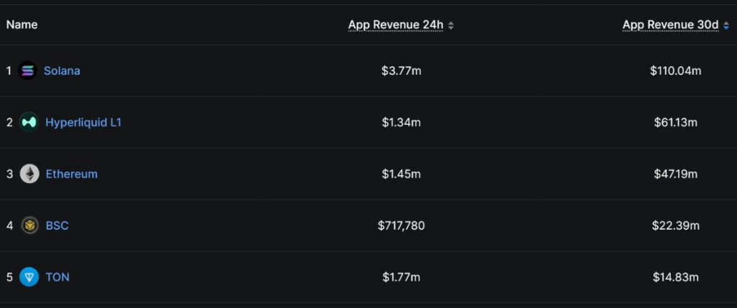This screenshot has height=308, width=737.
Task: Select Solana's $110.04m 30d revenue cell
Action: click(x=675, y=70)
